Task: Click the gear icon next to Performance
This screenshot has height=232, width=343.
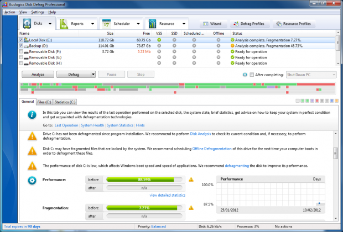Action: (32, 181)
